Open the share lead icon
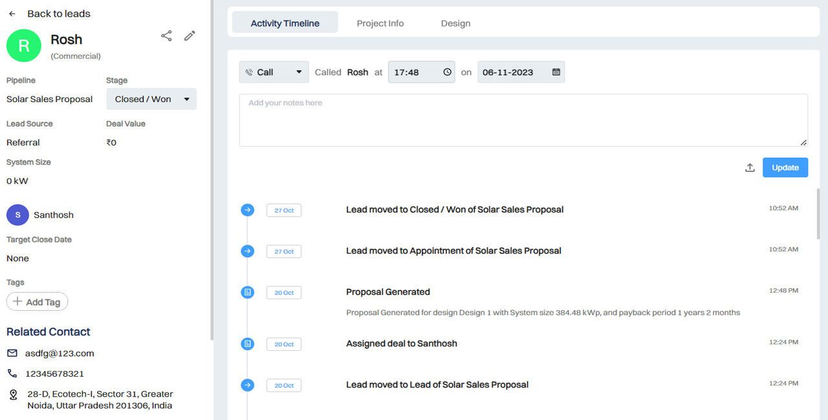Screen dimensions: 828x420 click(x=166, y=36)
